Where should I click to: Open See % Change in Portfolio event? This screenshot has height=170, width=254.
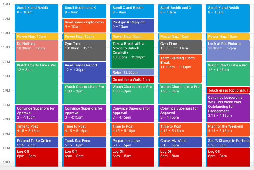coord(228,142)
